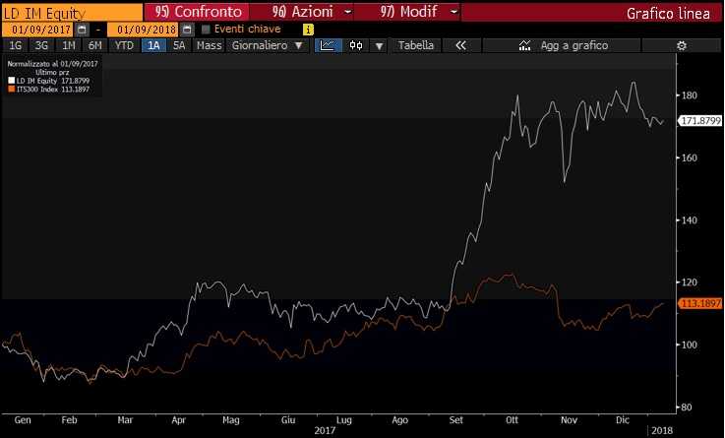Select the line chart type icon

pos(328,45)
